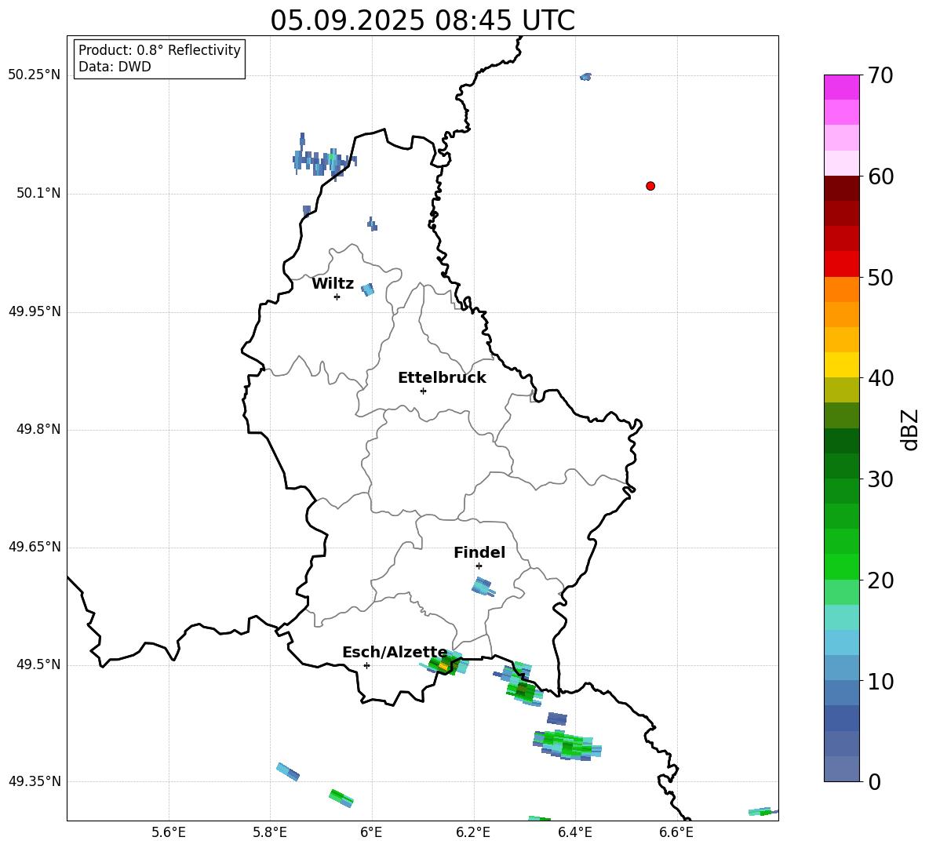Screen dimensions: 929x848
Task: Click the 50.25°N latitude label
Action: (x=35, y=75)
